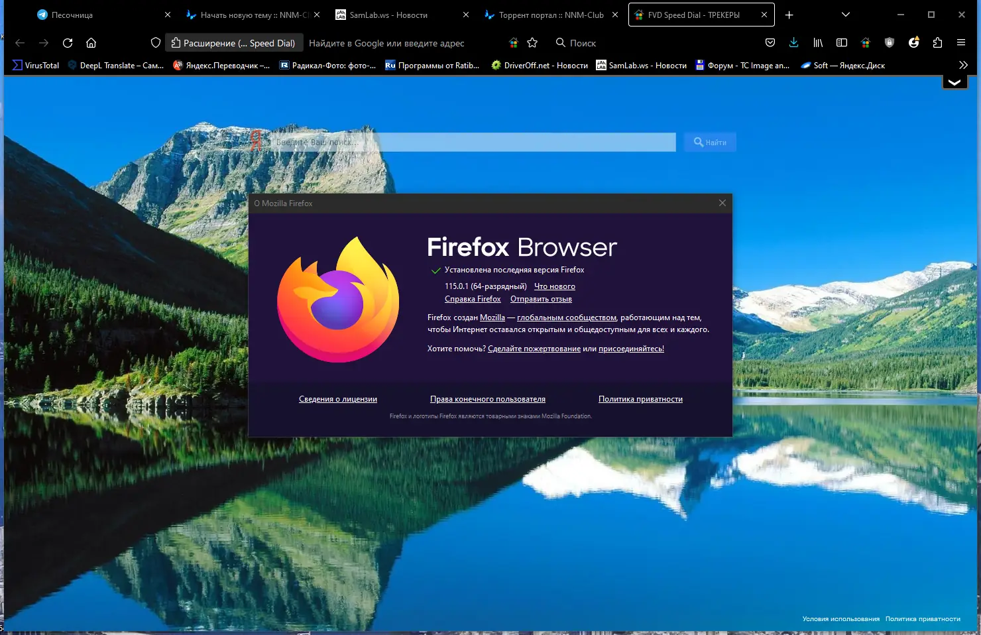Open the DriverOff.net - Новости bookmark

click(540, 65)
